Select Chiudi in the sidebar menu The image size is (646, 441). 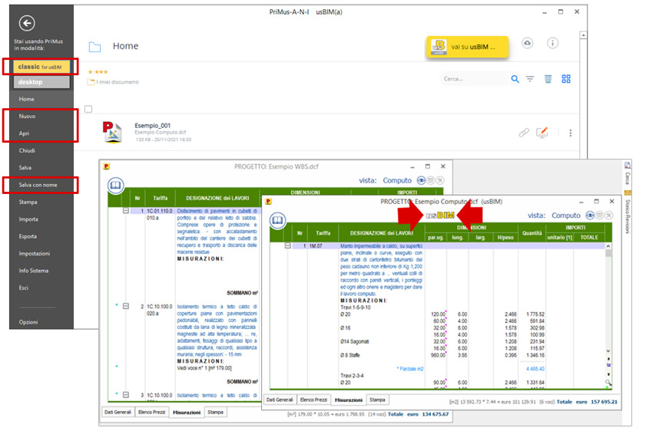click(x=27, y=150)
